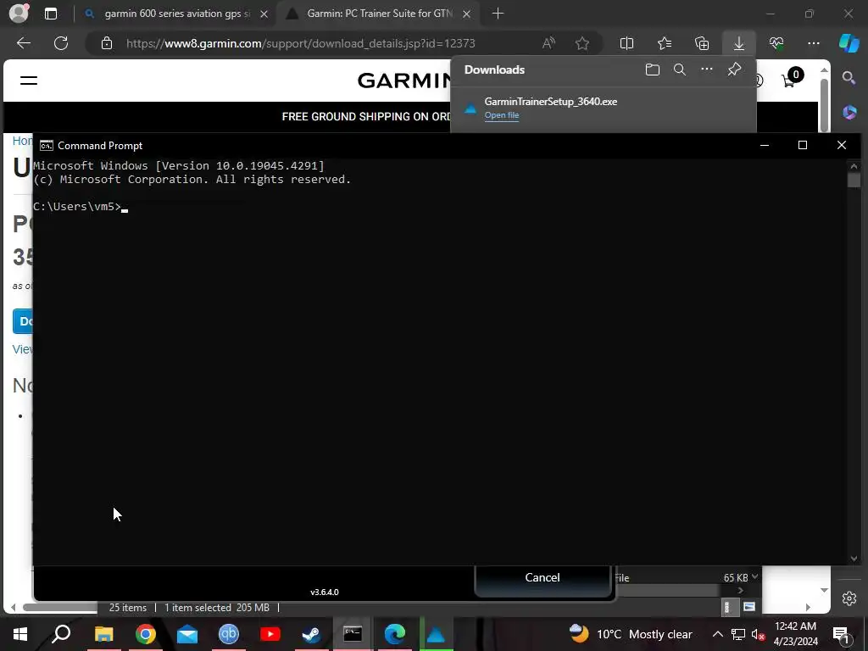This screenshot has height=651, width=868.
Task: Select GarminTrainerSetup_3640.exe download entry
Action: pos(603,108)
